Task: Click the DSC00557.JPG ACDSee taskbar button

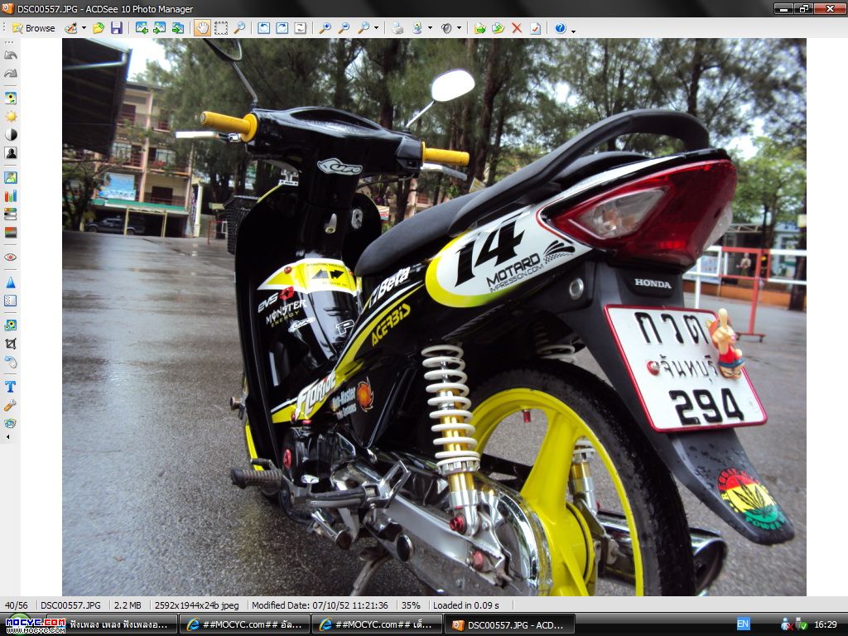Action: pyautogui.click(x=509, y=624)
